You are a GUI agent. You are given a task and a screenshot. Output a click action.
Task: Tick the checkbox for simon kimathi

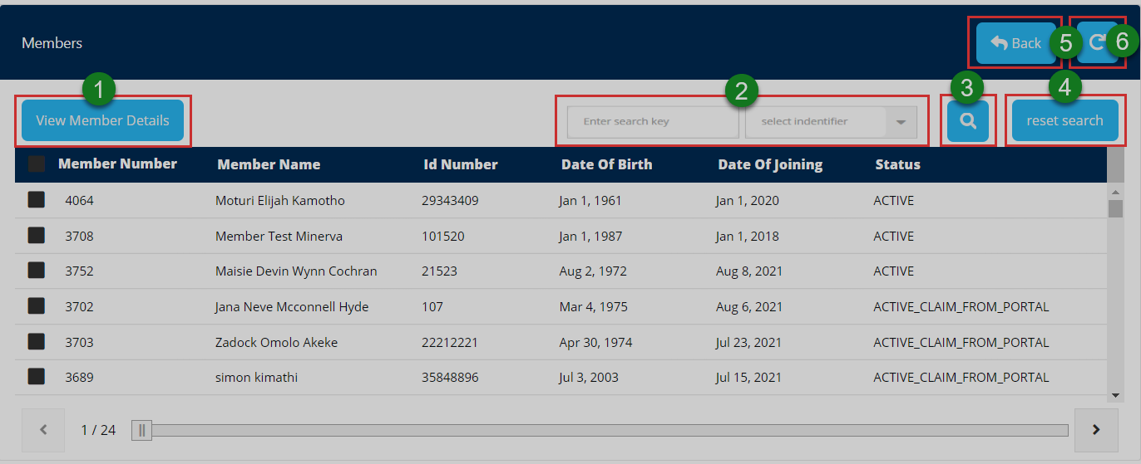(x=37, y=377)
